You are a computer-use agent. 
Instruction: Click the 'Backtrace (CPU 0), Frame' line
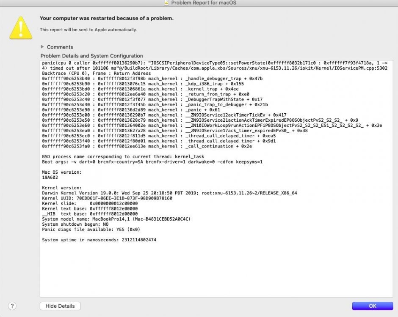pyautogui.click(x=97, y=73)
